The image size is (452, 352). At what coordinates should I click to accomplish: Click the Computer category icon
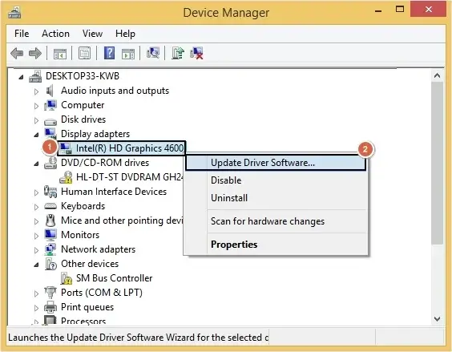click(50, 105)
